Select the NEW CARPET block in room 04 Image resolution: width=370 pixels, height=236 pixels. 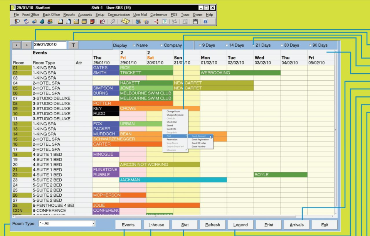[213, 83]
